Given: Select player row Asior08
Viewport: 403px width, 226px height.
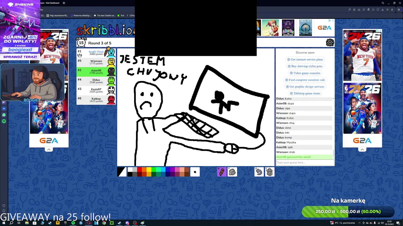Looking at the screenshot, I should [96, 72].
